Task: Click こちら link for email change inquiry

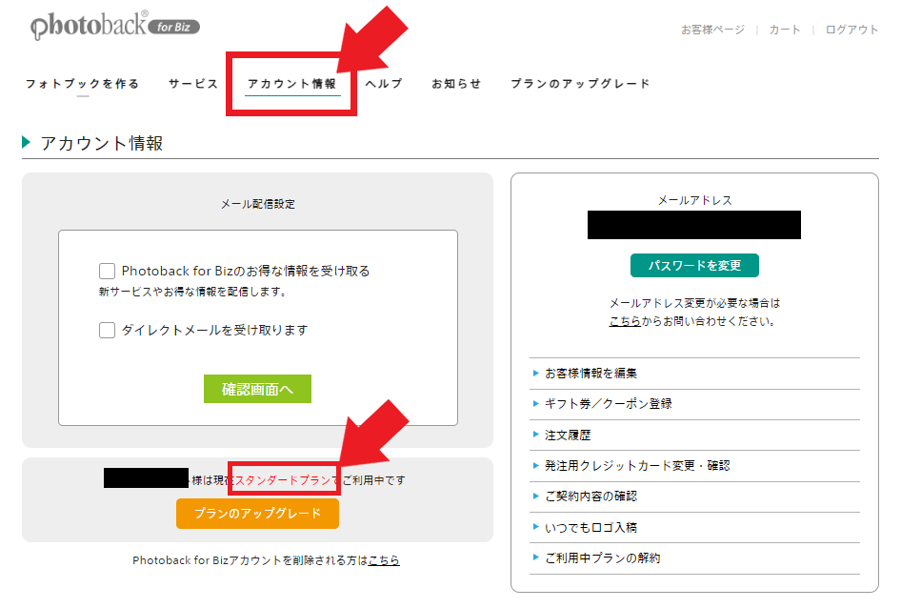Action: (625, 321)
